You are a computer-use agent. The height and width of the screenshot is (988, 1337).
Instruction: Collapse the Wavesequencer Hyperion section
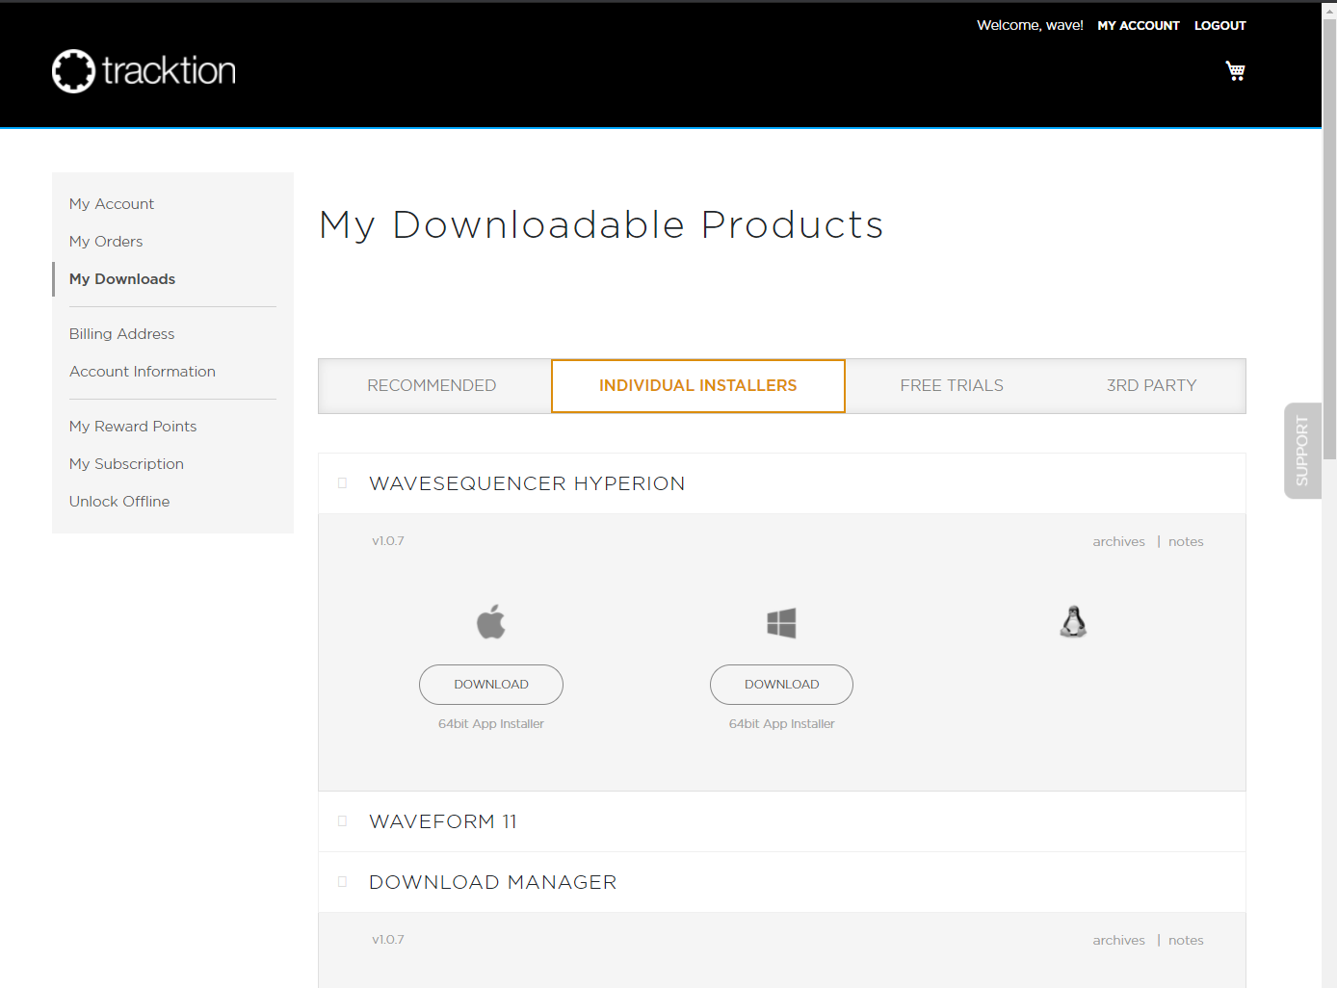[x=782, y=483]
